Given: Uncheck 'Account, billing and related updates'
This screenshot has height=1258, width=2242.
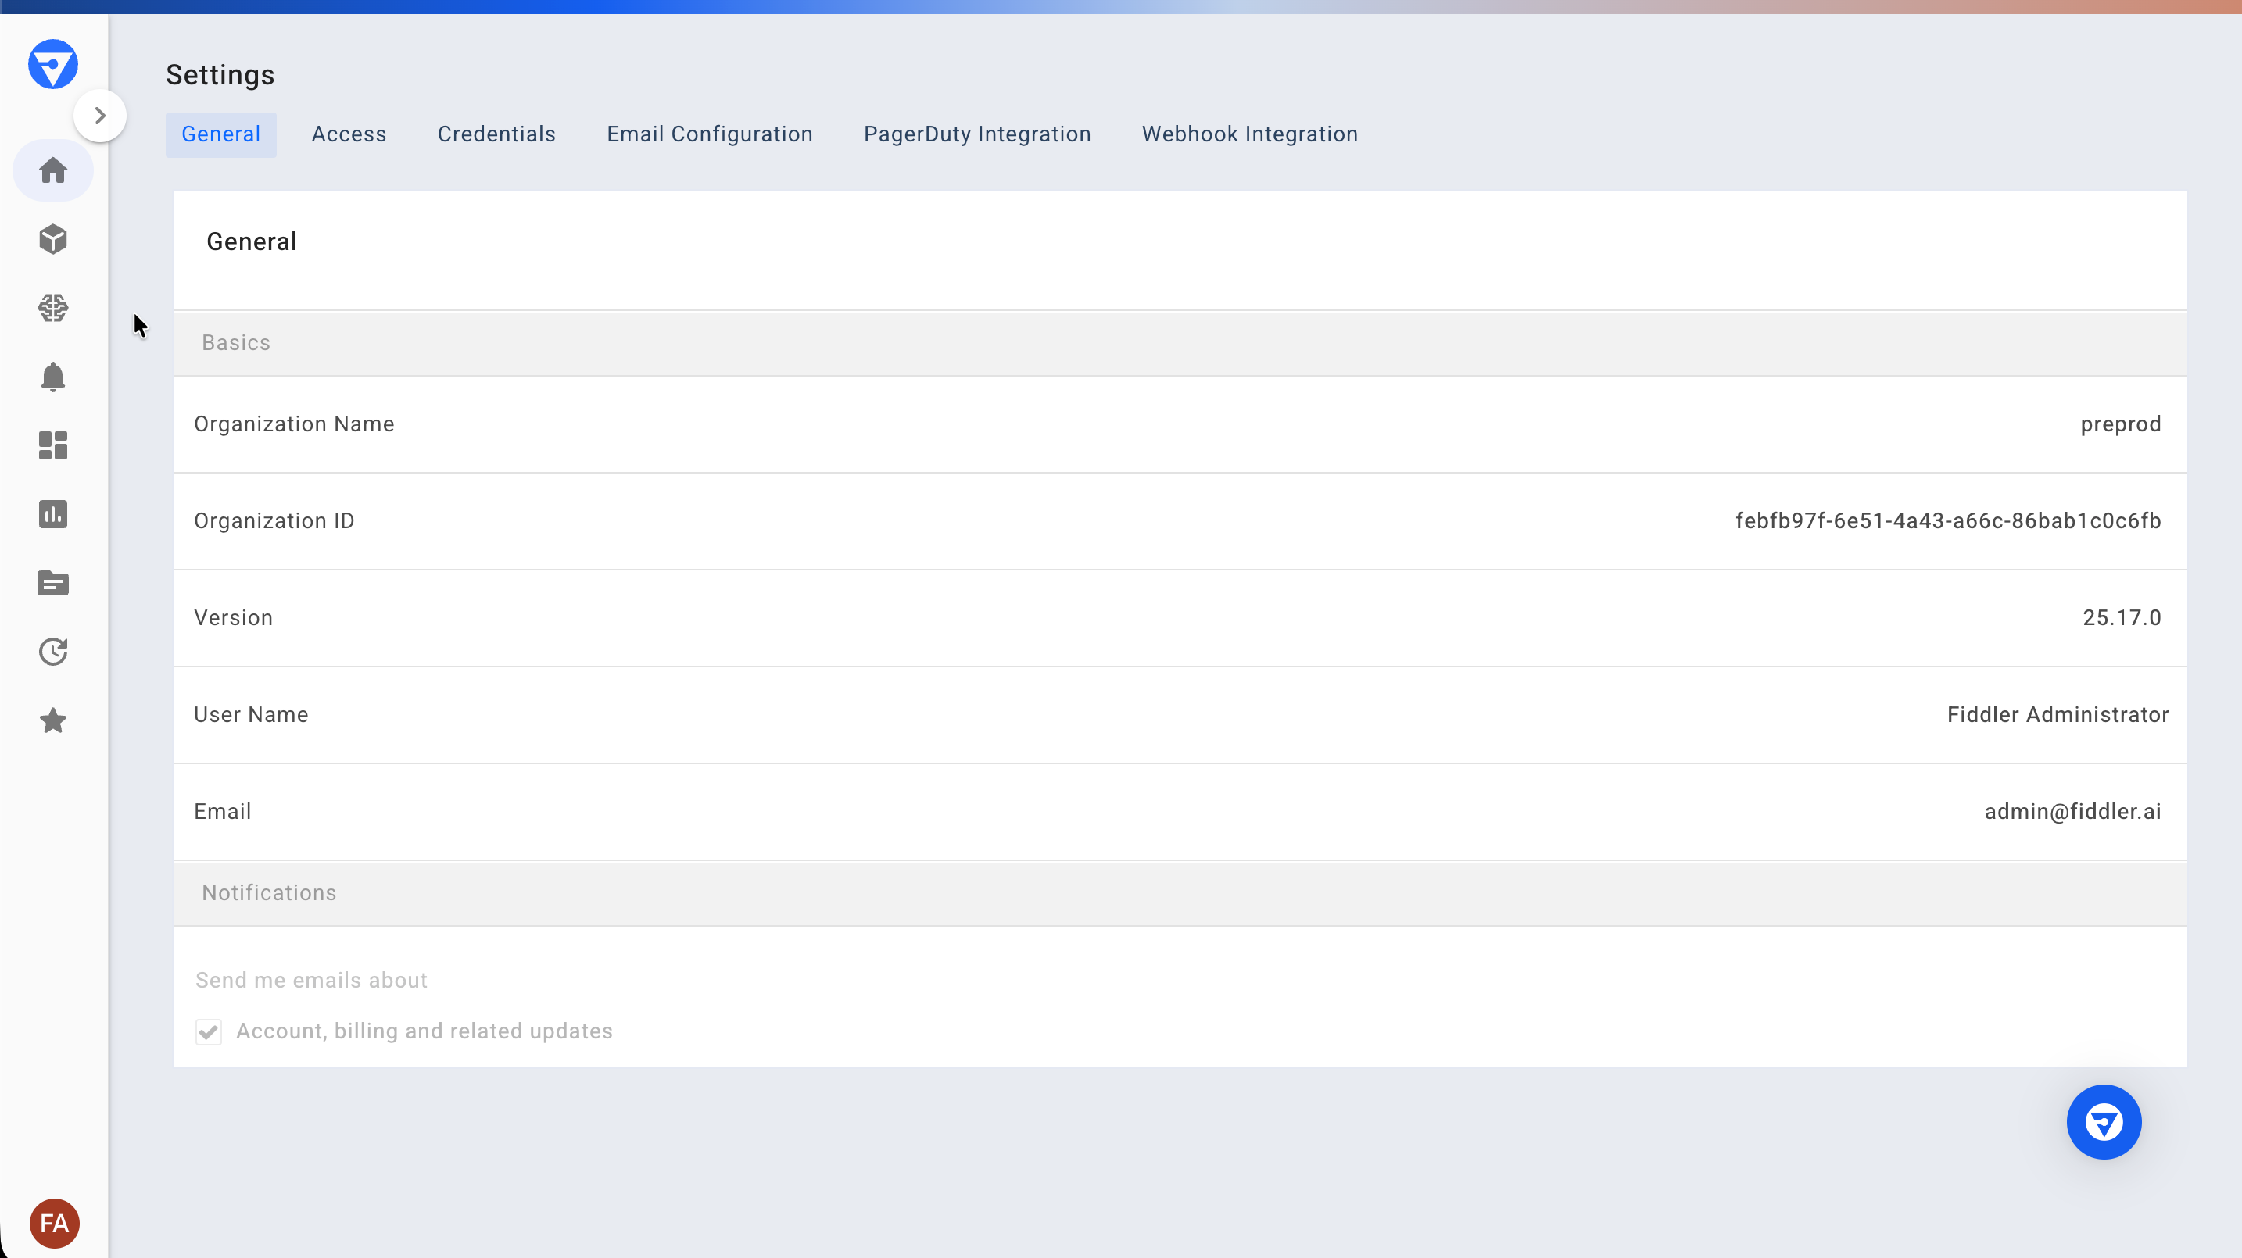Looking at the screenshot, I should click(x=209, y=1032).
